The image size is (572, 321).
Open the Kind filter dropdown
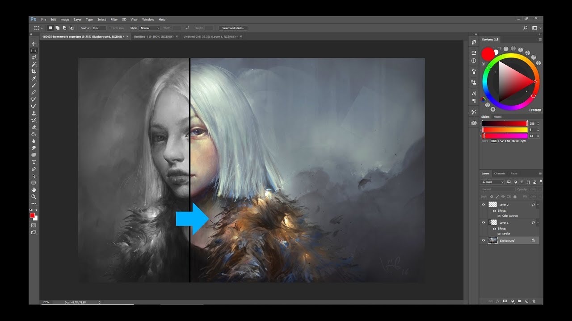point(492,182)
